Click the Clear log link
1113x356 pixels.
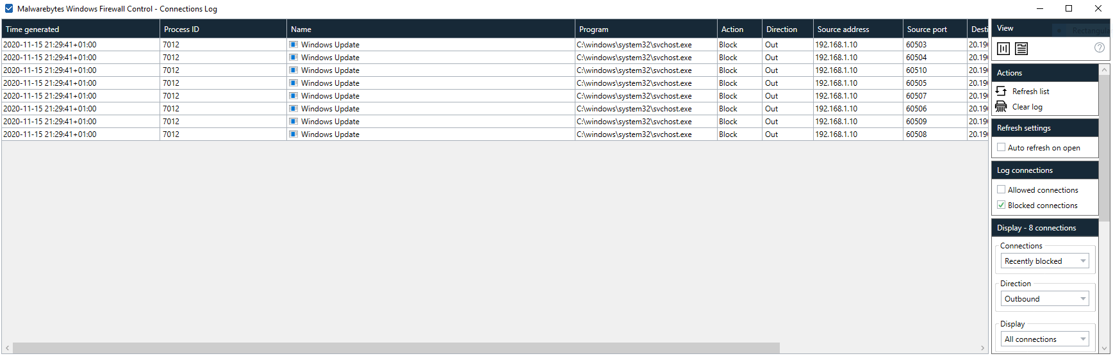pos(1027,107)
